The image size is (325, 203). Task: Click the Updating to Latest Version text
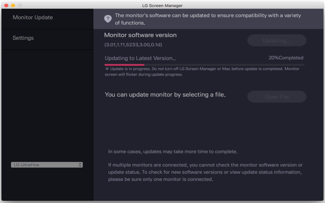[140, 58]
